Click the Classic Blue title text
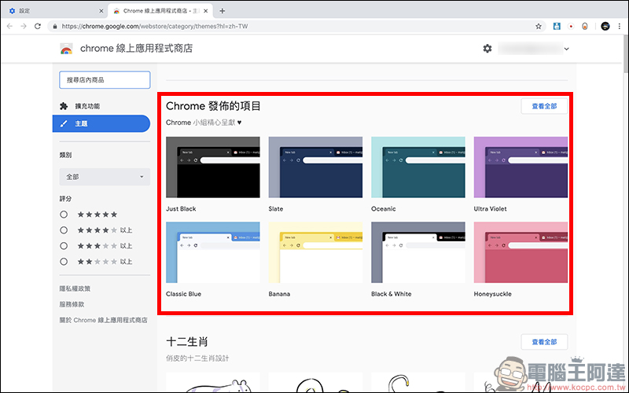 coord(184,294)
